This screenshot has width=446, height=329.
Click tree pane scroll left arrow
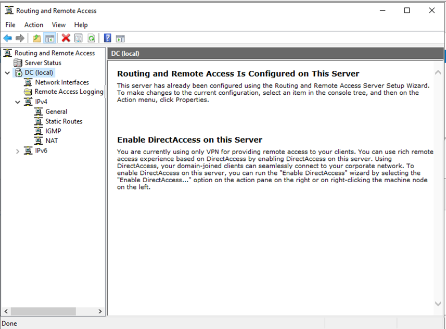coord(6,311)
